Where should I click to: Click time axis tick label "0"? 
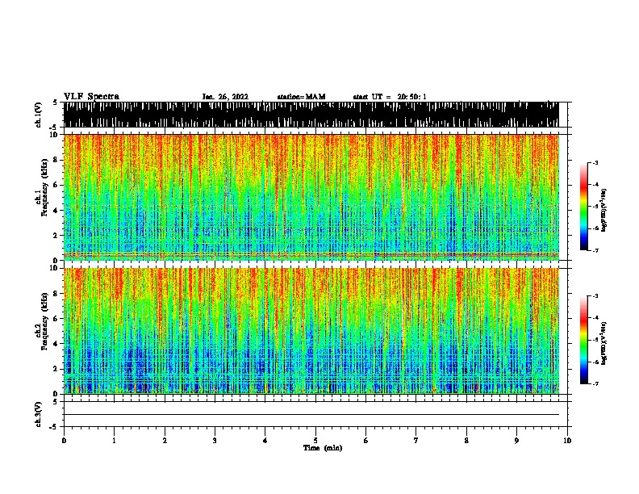click(x=64, y=441)
